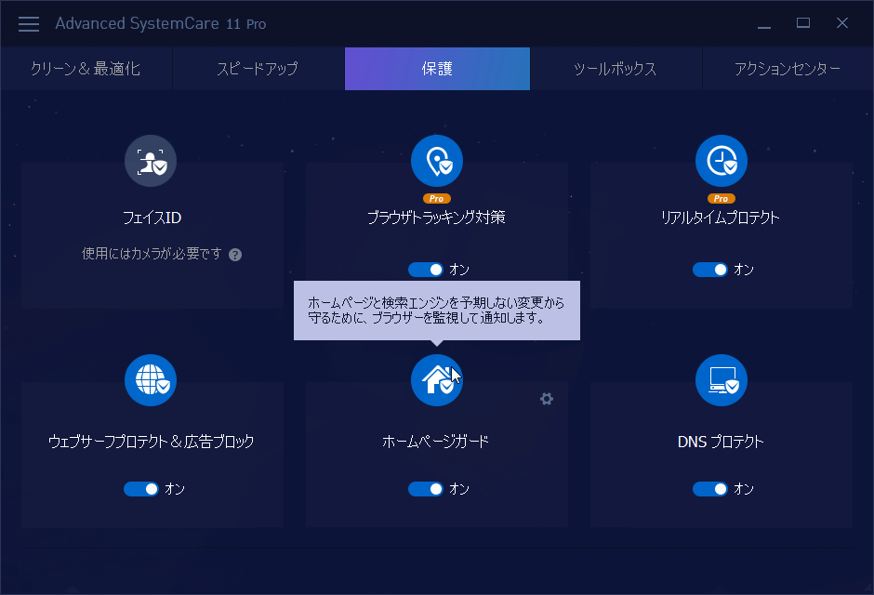The image size is (874, 595).
Task: Click the Pro badge under リアルタイムプロテクト icon
Action: pyautogui.click(x=722, y=198)
